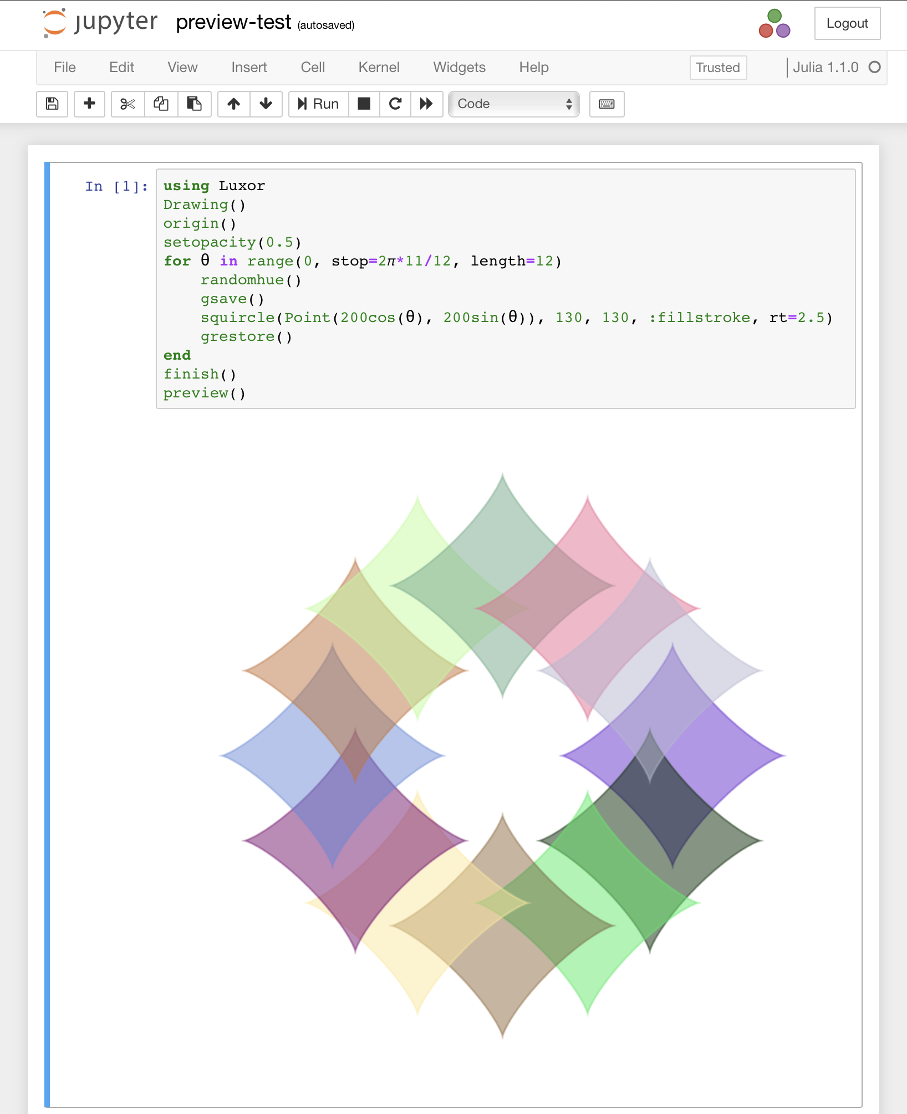Open the Kernel menu
Viewport: 907px width, 1114px height.
(x=379, y=67)
